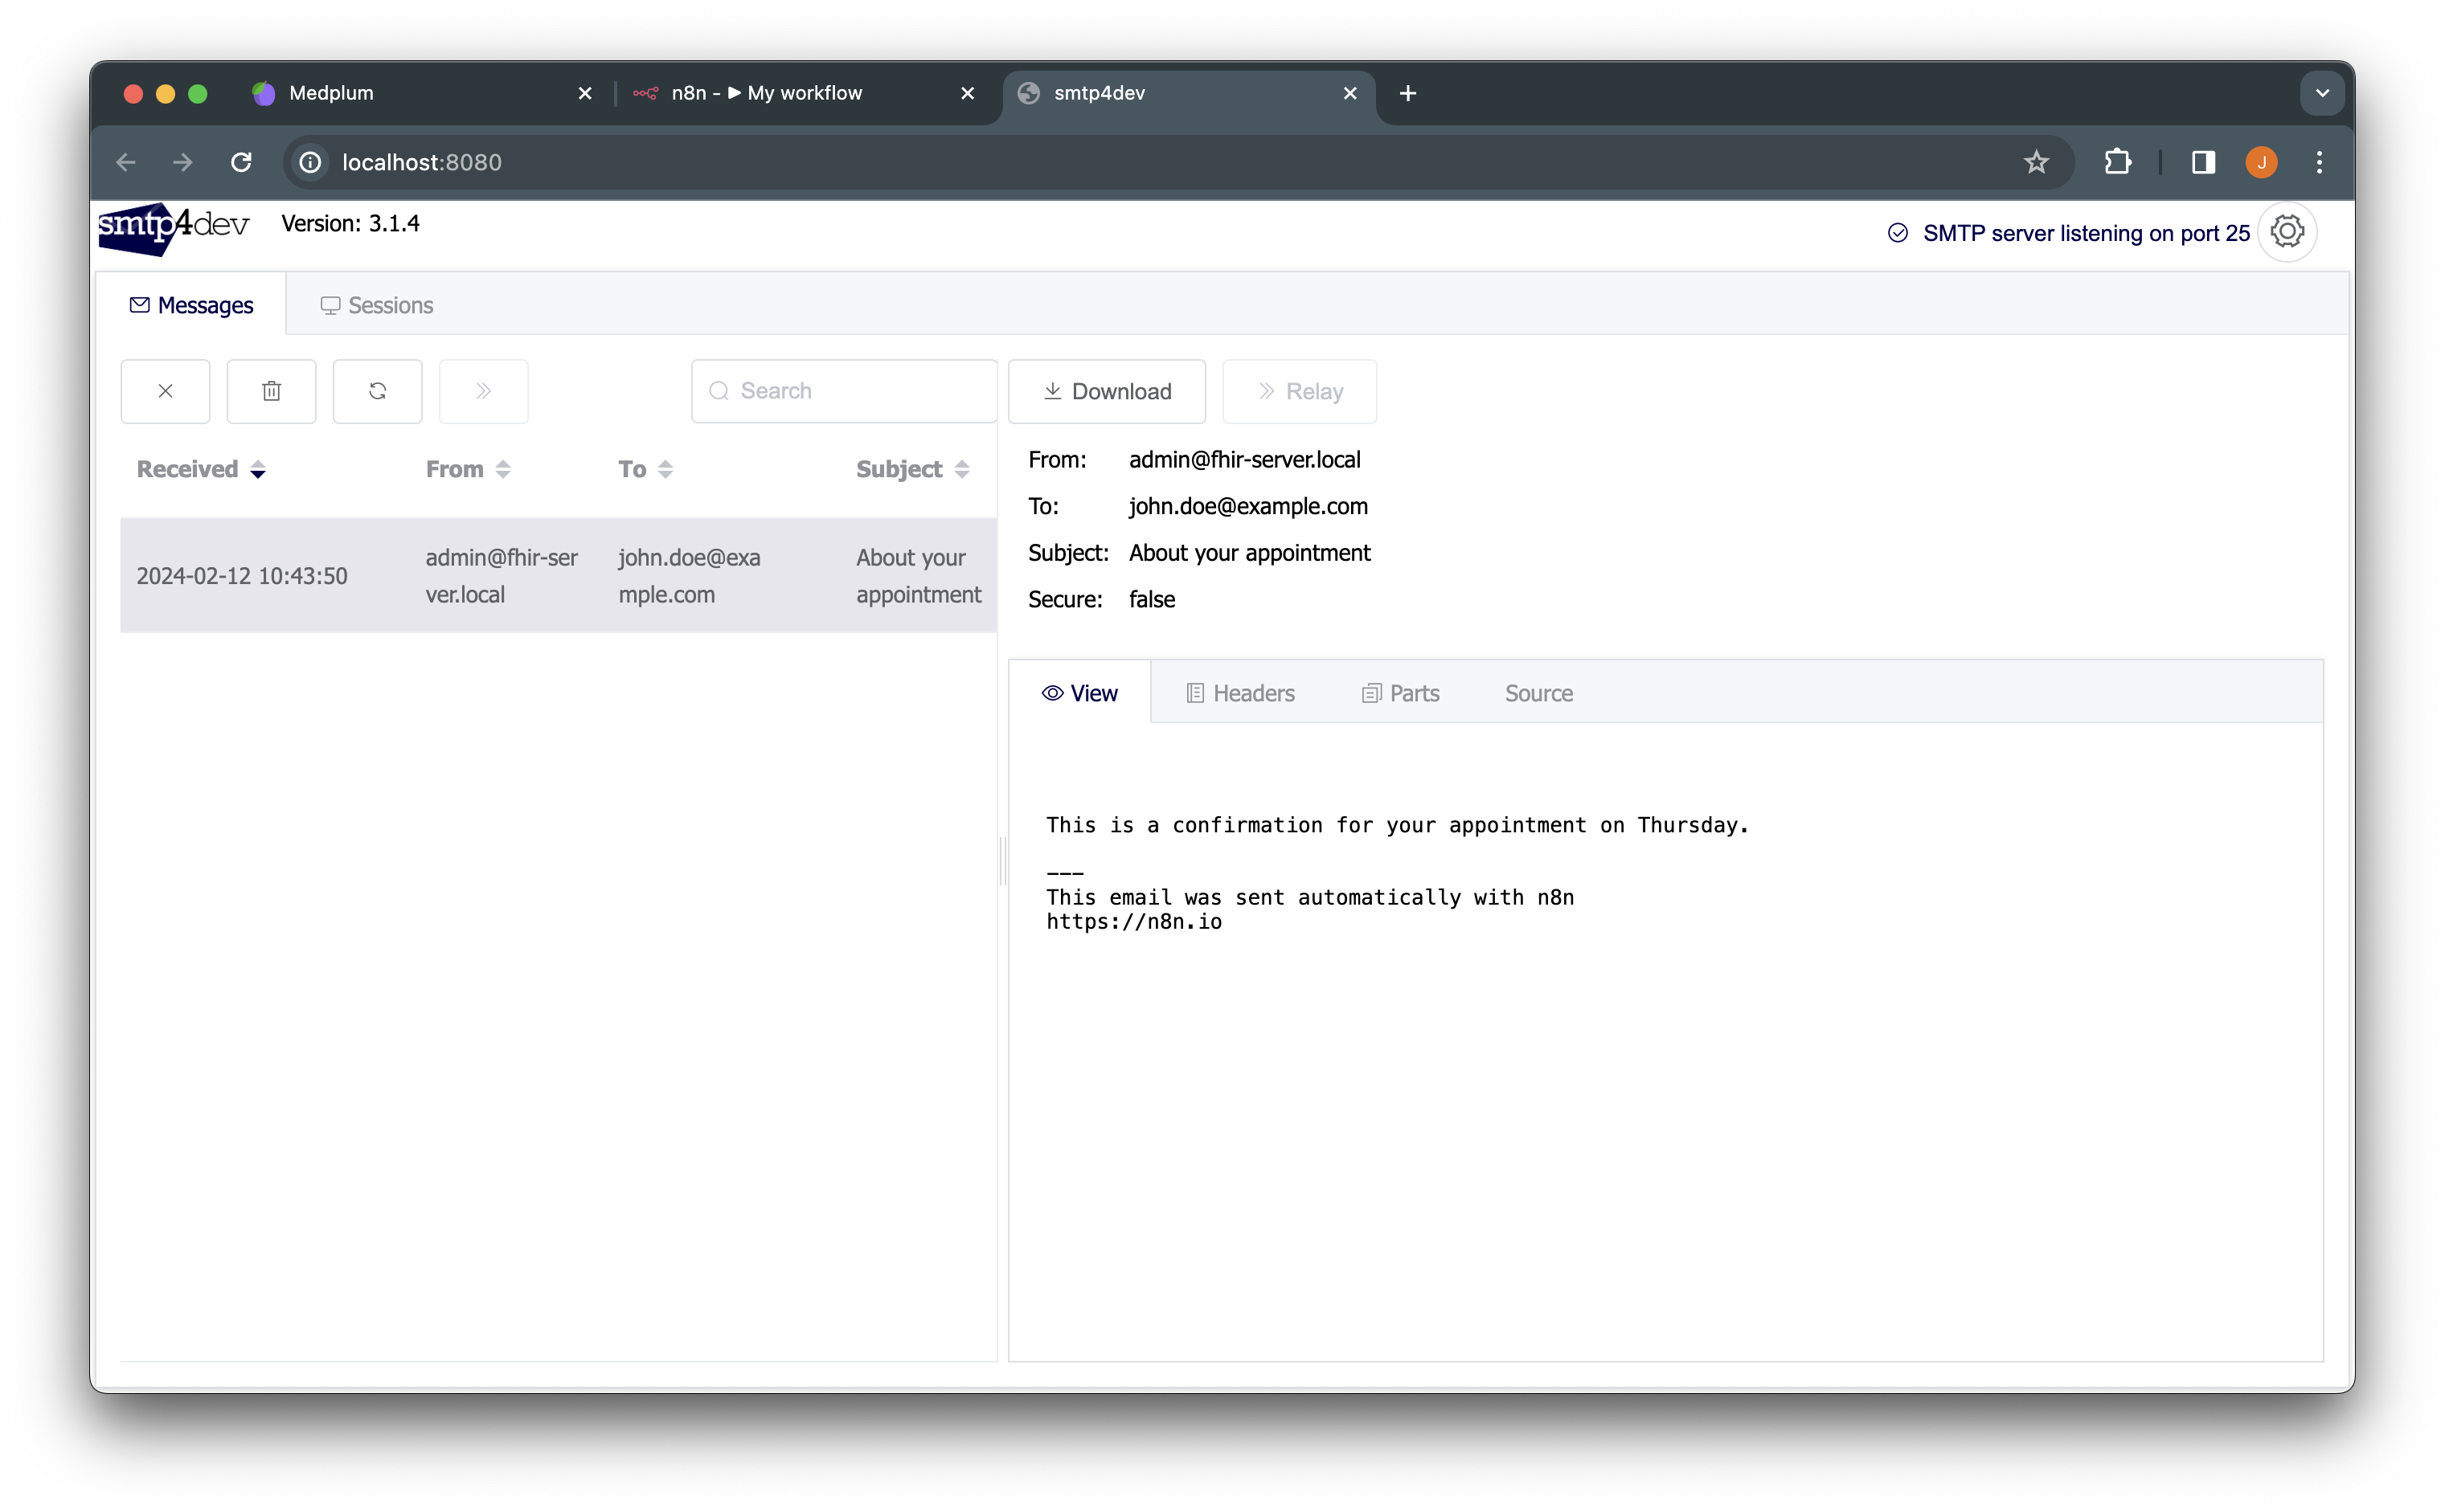This screenshot has height=1512, width=2445.
Task: Click the relay chevrons toolbar button
Action: click(483, 391)
